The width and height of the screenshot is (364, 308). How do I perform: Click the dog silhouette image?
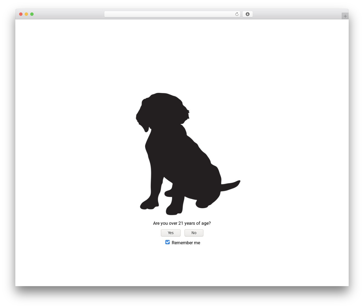coord(188,154)
